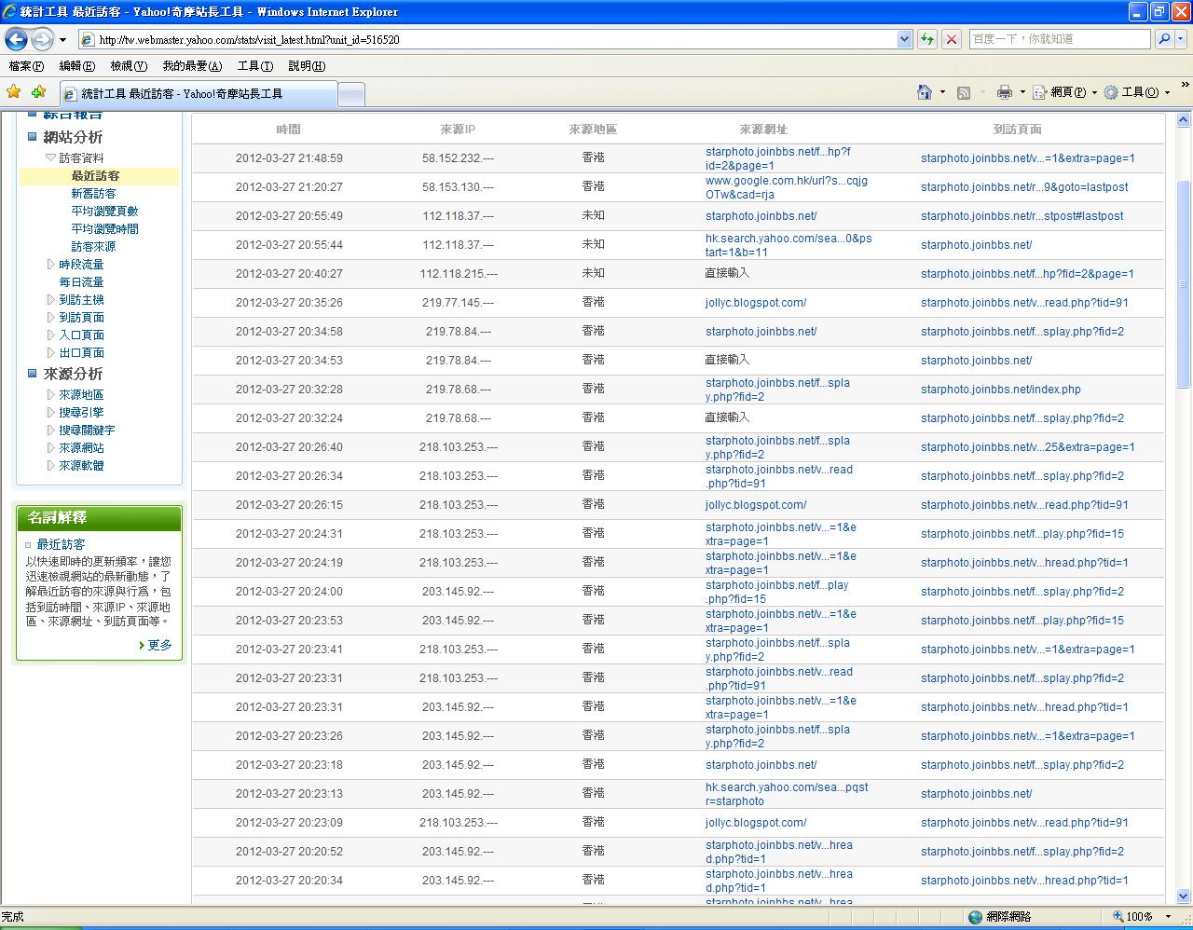1193x930 pixels.
Task: Expand the 搜尋引擎 tree node
Action: click(x=51, y=413)
